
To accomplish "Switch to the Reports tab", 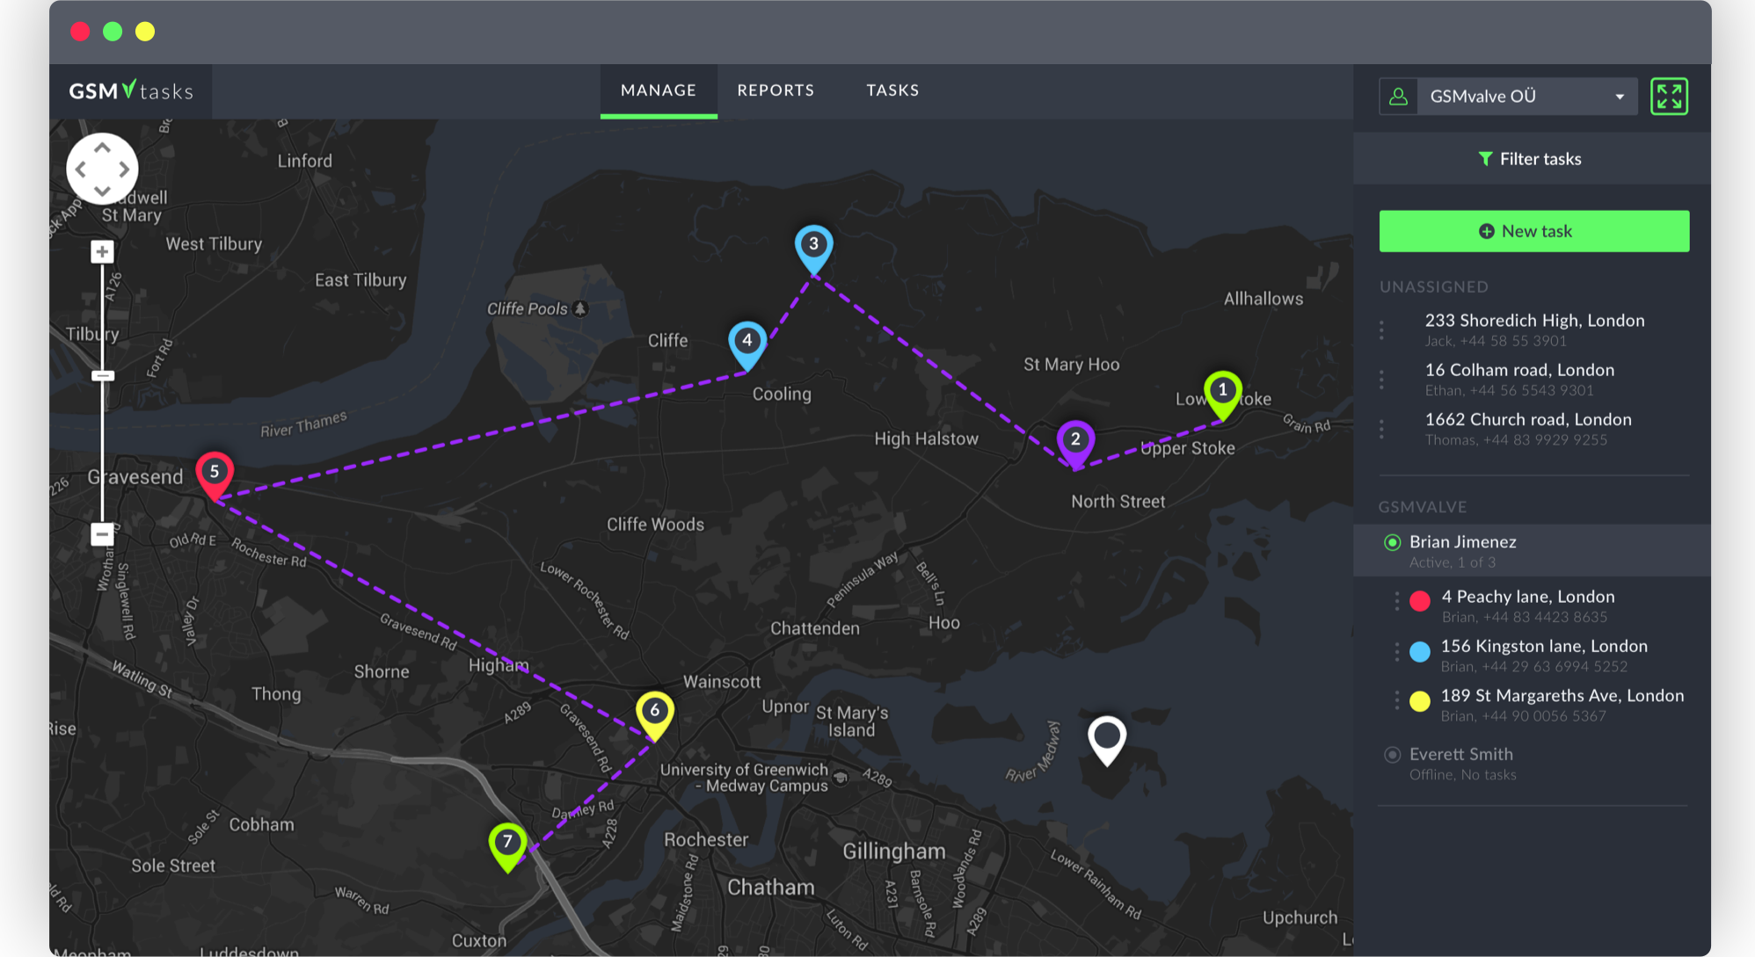I will pyautogui.click(x=775, y=91).
